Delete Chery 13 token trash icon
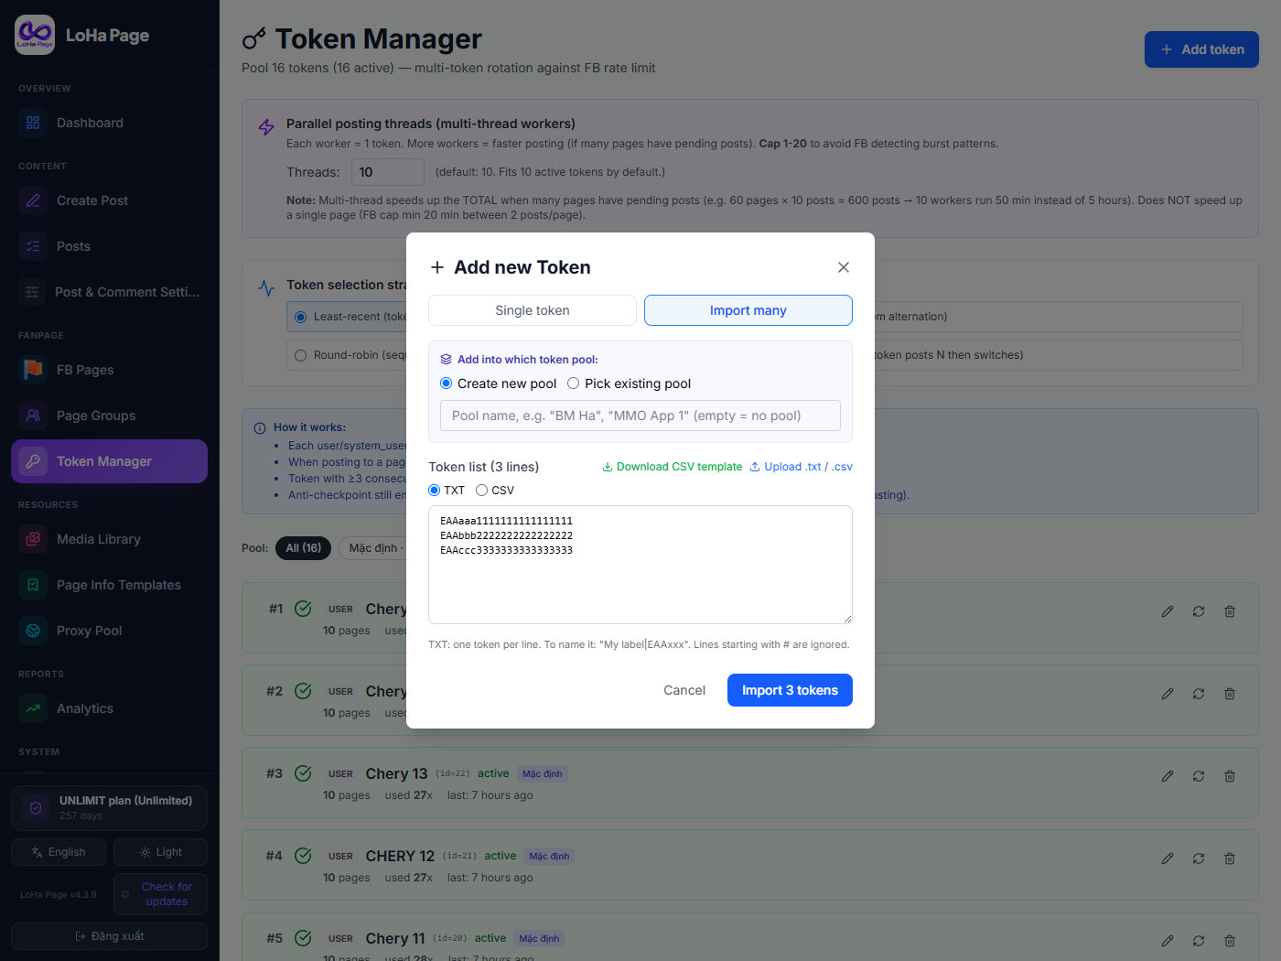The height and width of the screenshot is (961, 1281). tap(1230, 776)
